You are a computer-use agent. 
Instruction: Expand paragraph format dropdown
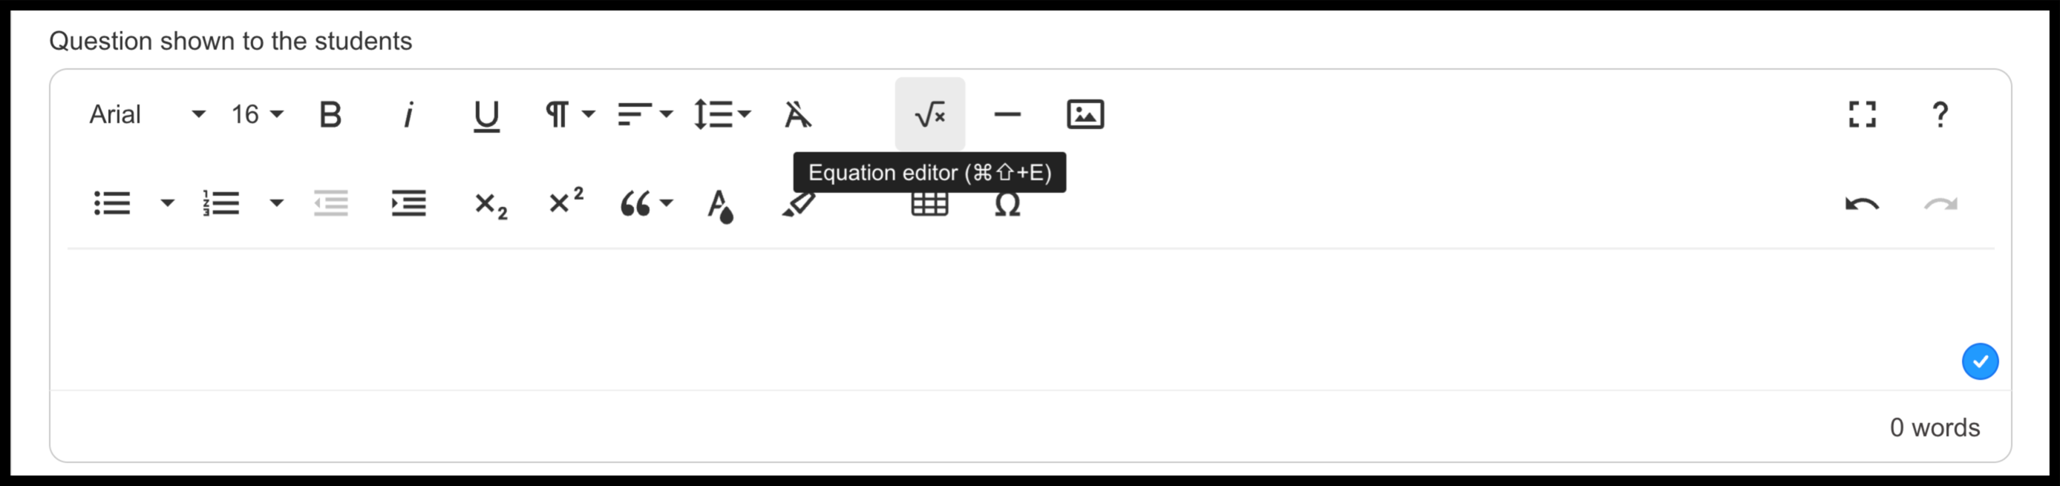coord(569,114)
